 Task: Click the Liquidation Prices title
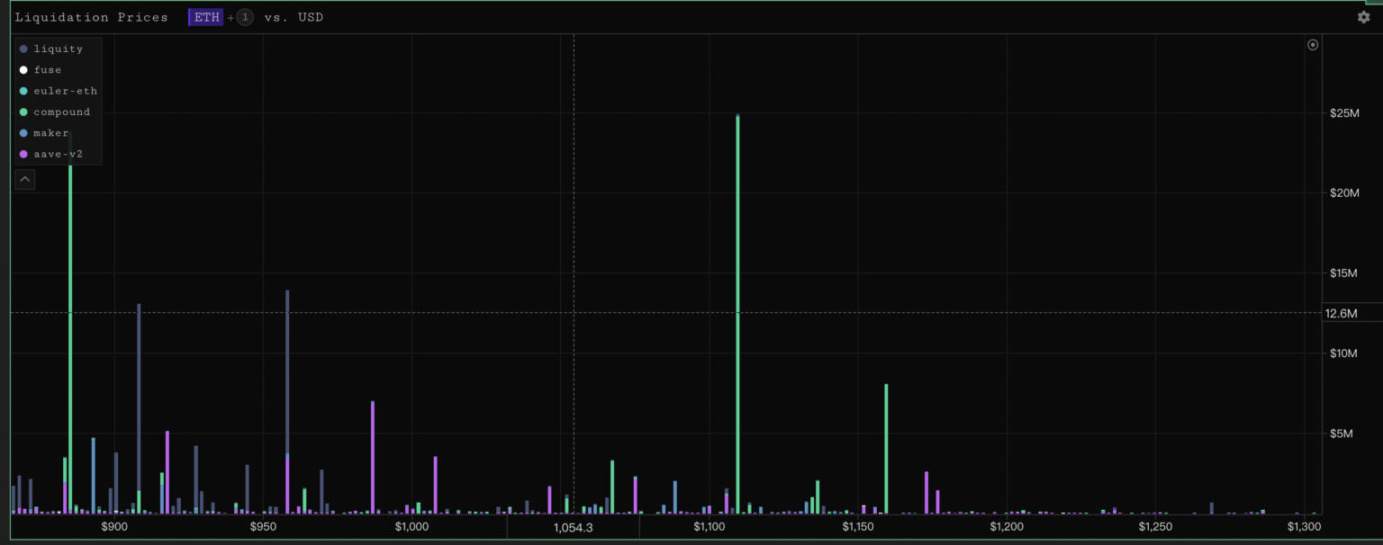click(91, 17)
